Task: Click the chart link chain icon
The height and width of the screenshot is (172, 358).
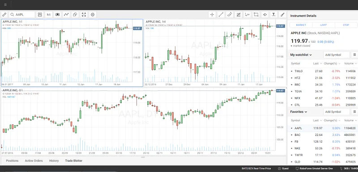Action: (x=4, y=15)
